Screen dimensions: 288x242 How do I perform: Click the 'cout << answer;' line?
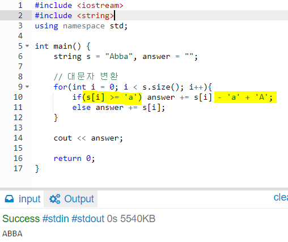point(88,138)
